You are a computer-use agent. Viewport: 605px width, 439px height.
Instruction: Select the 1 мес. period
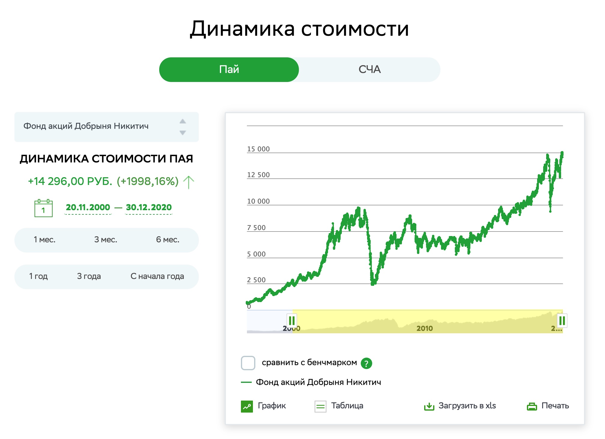pyautogui.click(x=44, y=240)
